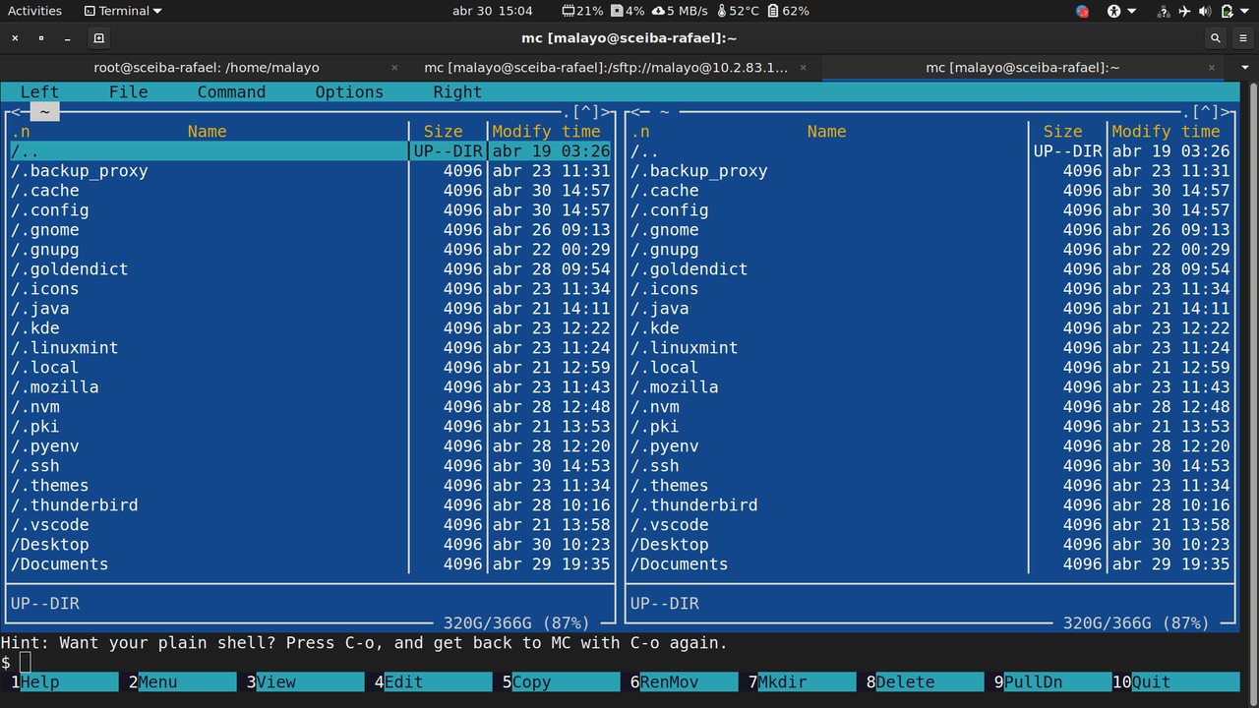This screenshot has width=1259, height=708.
Task: Close the active mc ~ tab
Action: click(1212, 68)
